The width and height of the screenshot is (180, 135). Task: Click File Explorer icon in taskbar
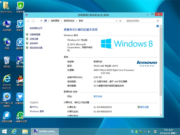click(x=25, y=131)
